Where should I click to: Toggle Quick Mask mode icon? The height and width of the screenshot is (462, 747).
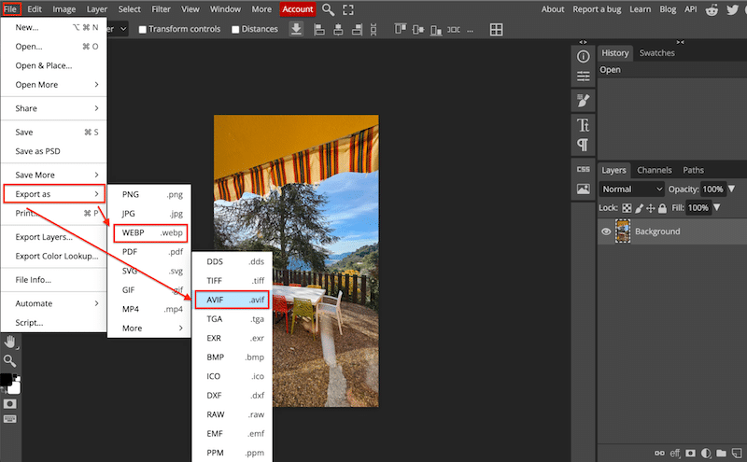tap(10, 403)
